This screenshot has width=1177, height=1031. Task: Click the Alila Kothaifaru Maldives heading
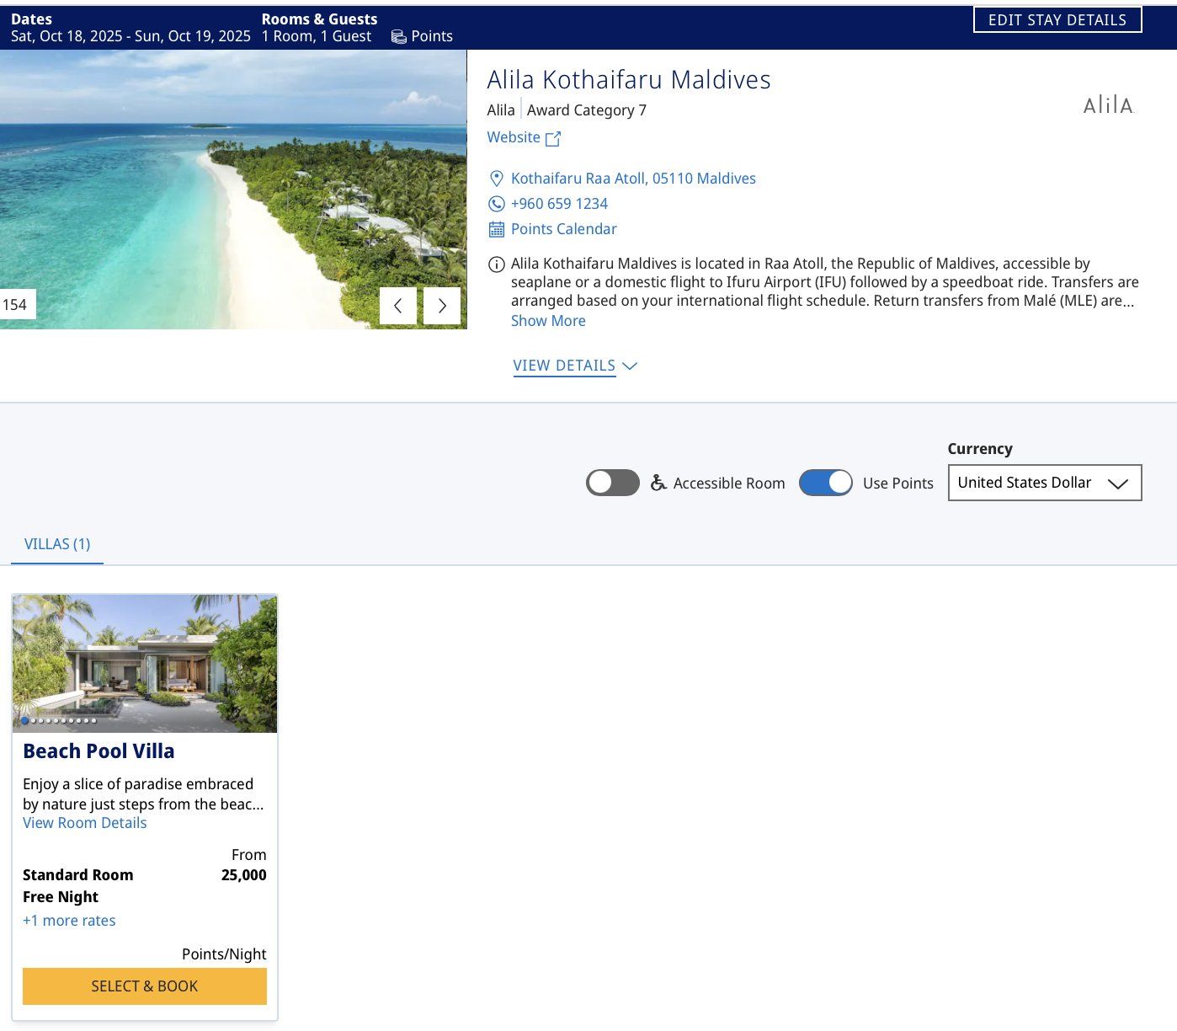click(629, 80)
